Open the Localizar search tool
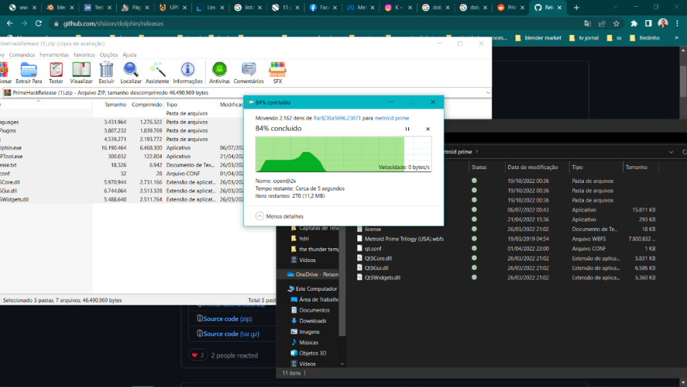 [x=131, y=73]
